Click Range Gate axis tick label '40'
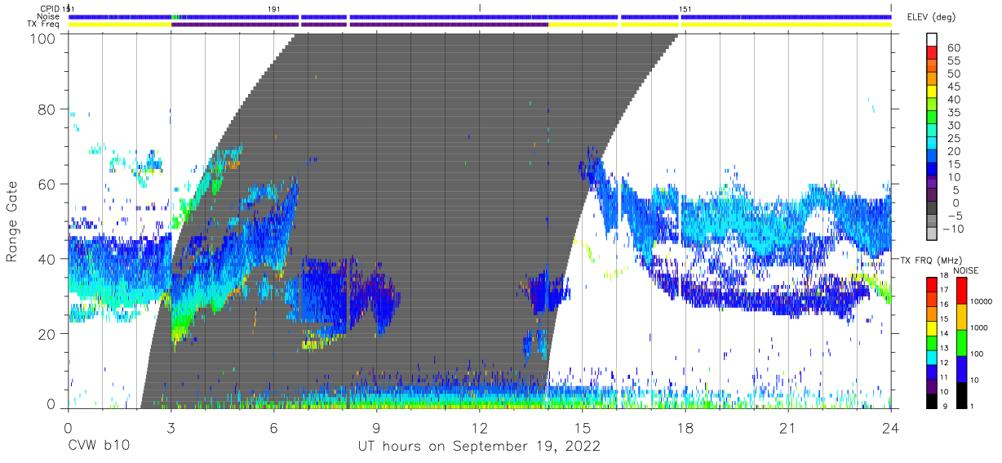 pyautogui.click(x=47, y=259)
